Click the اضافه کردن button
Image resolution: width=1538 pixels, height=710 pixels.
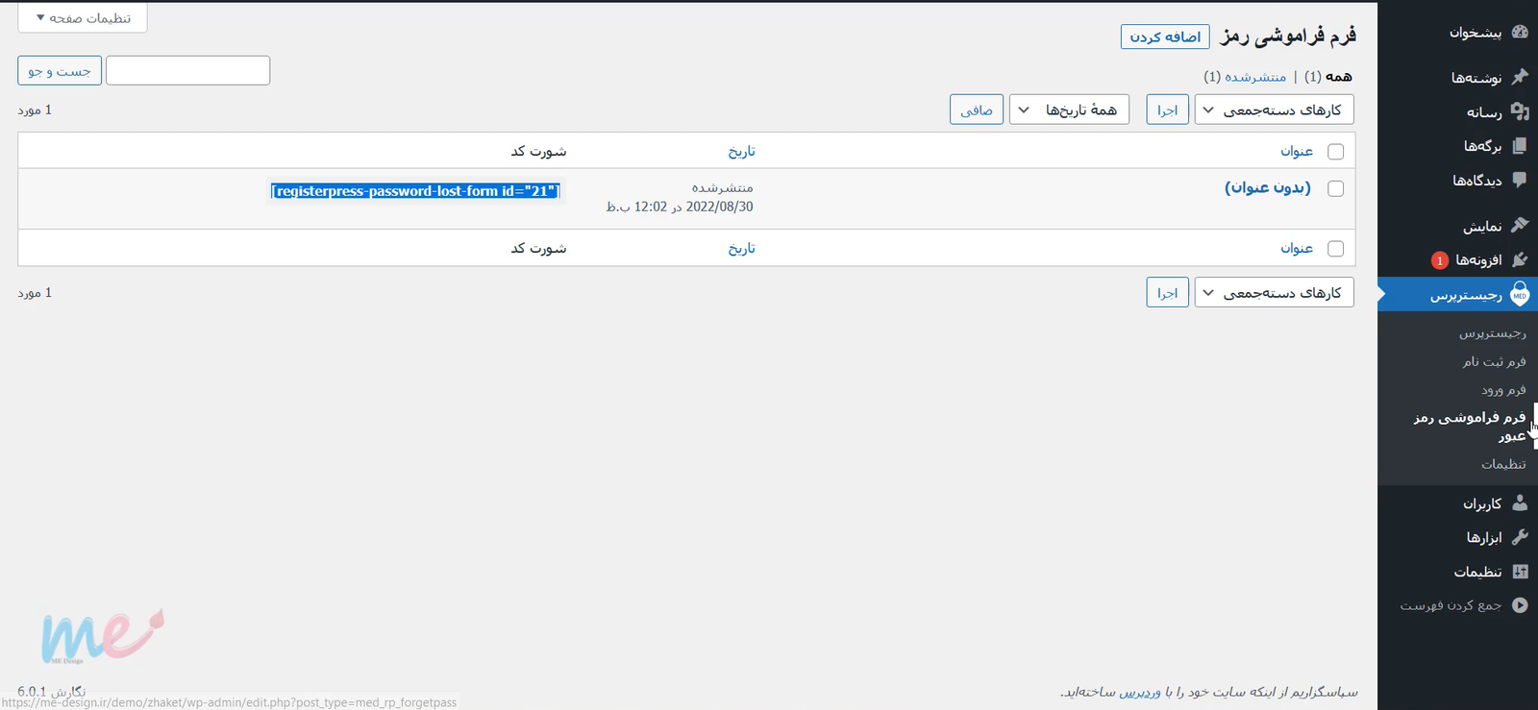tap(1165, 37)
